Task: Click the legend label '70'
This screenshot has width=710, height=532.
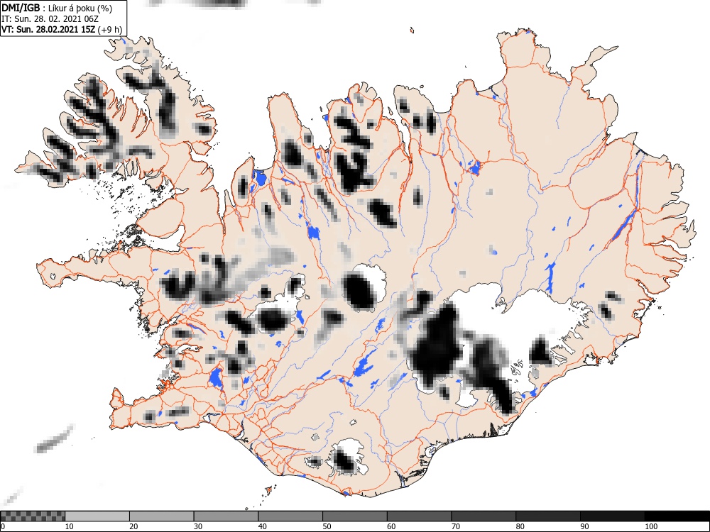Action: [455, 526]
